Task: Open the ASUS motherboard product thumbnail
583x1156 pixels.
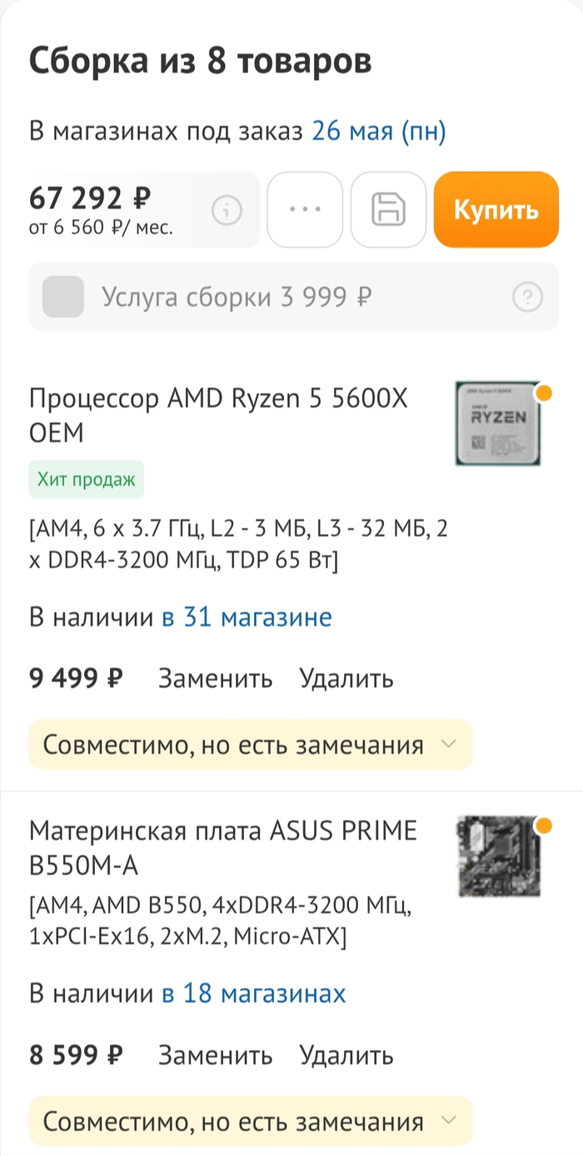Action: (498, 856)
